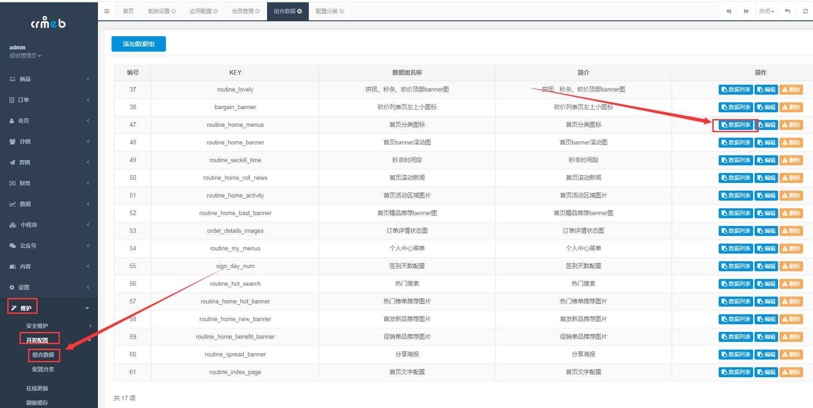Click the refresh icon in top bar
Image resolution: width=813 pixels, height=408 pixels.
[x=805, y=11]
